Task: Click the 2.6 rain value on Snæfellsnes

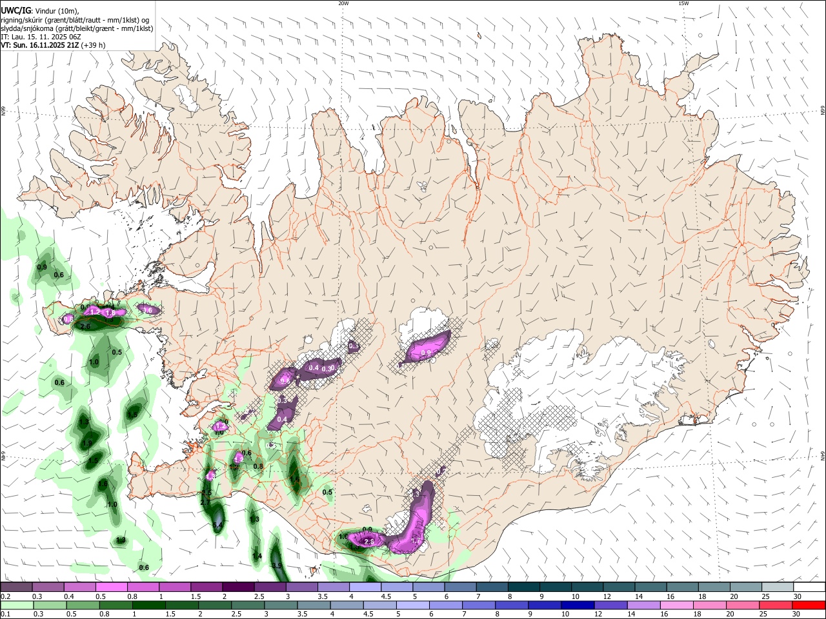Action: (x=85, y=327)
